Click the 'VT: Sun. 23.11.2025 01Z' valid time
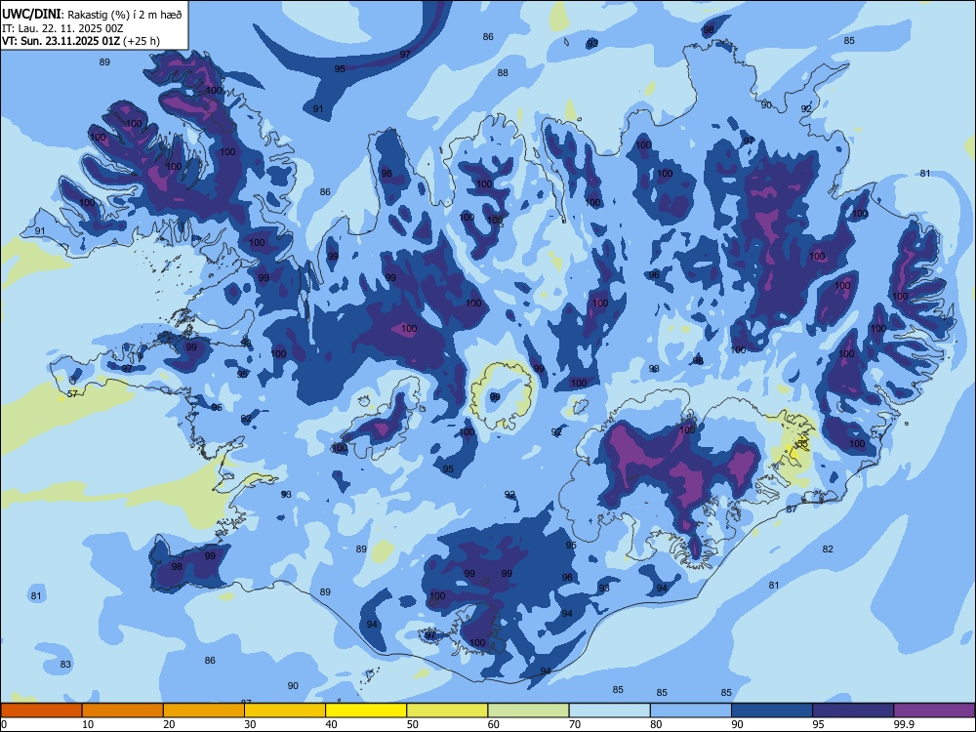This screenshot has height=732, width=976. pyautogui.click(x=61, y=41)
